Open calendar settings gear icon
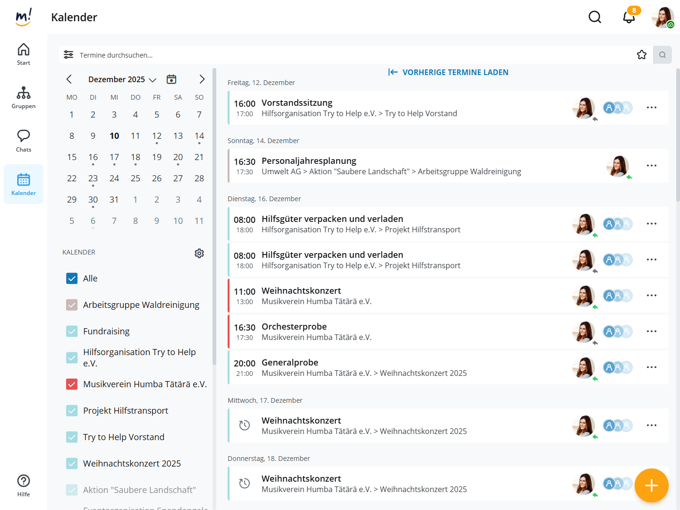Viewport: 680px width, 510px height. pyautogui.click(x=199, y=253)
